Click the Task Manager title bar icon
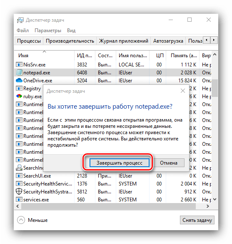The image size is (232, 244). point(20,20)
